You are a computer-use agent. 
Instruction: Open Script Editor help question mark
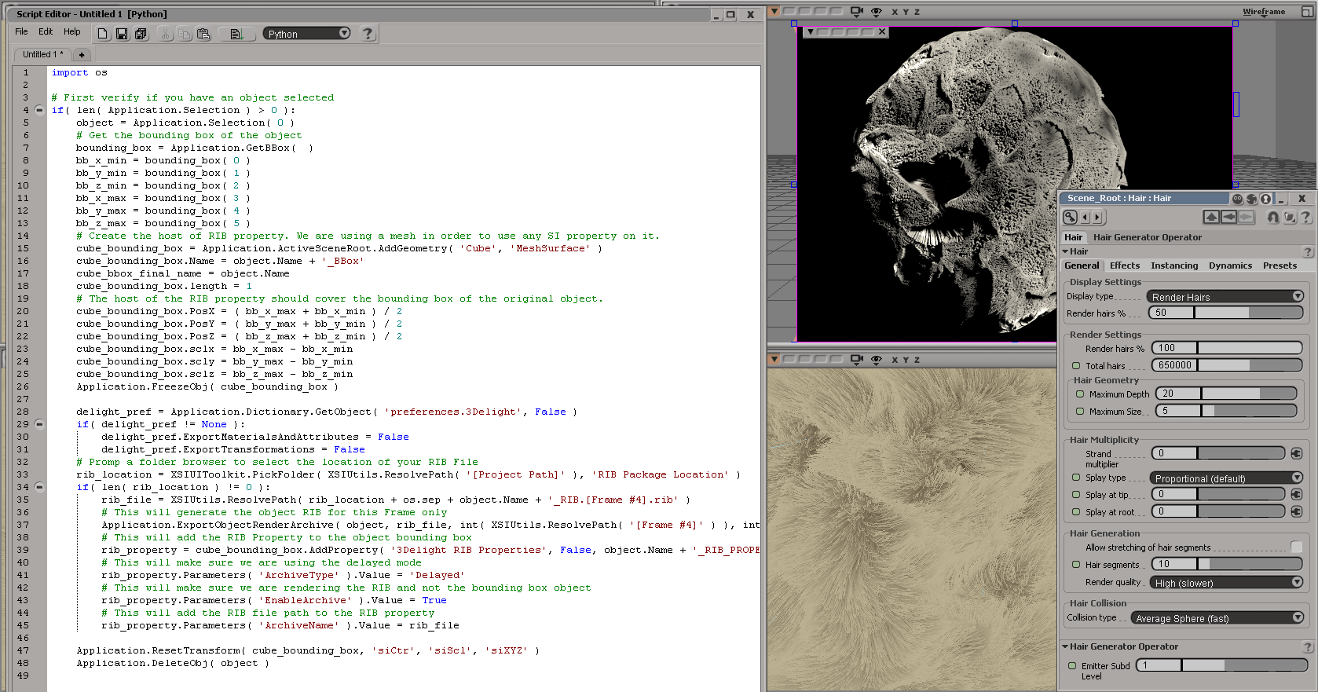pyautogui.click(x=368, y=34)
